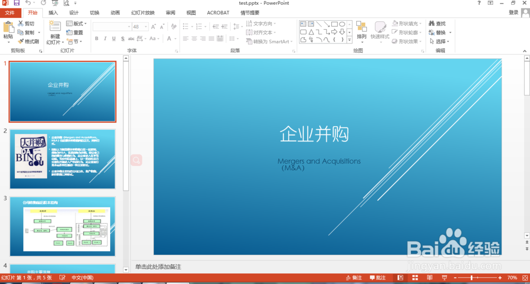
Task: Switch to reading view in status bar
Action: (x=429, y=278)
